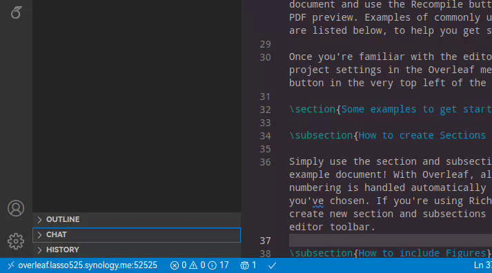This screenshot has height=273, width=492.
Task: Place cursor in empty highlighted line 37
Action: click(x=391, y=241)
